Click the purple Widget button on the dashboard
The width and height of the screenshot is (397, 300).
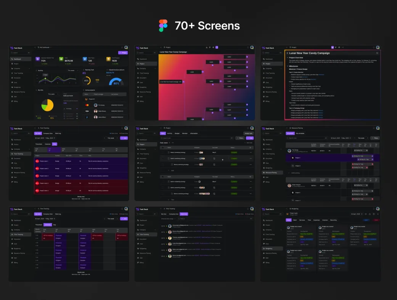tap(123, 53)
